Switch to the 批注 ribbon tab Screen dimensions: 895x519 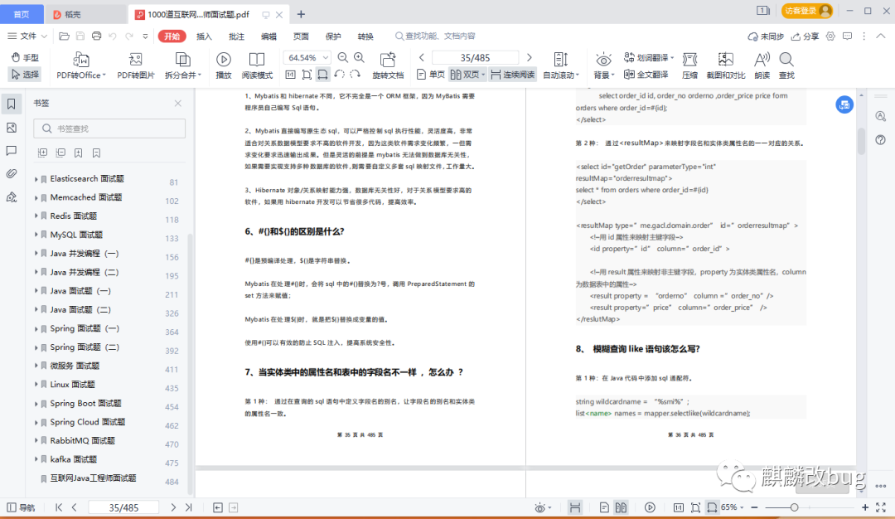click(x=236, y=36)
